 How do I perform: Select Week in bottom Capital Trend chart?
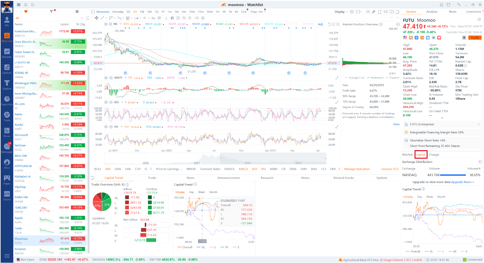click(x=201, y=192)
